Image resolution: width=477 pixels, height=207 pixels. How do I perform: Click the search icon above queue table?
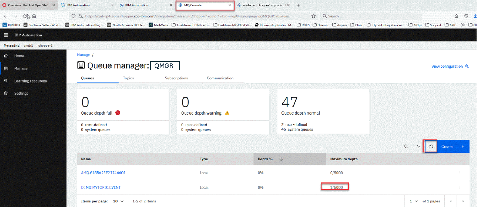406,147
